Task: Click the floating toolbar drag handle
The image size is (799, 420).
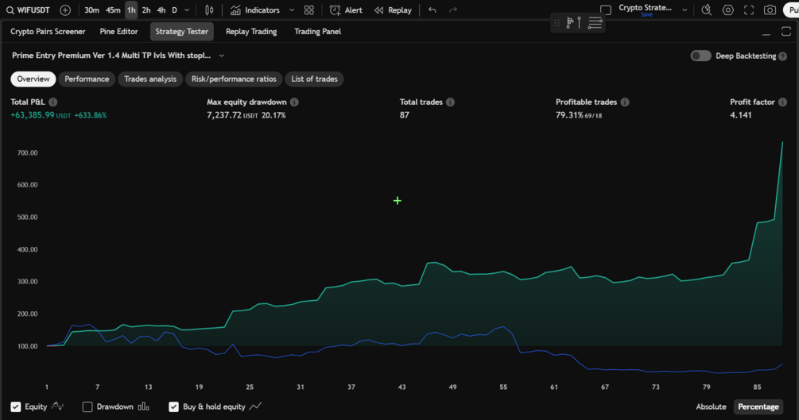Action: pos(557,22)
